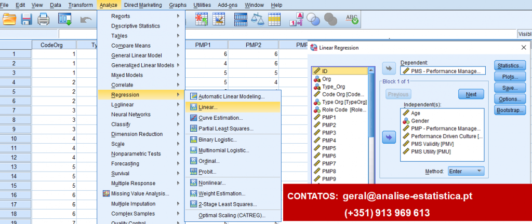Click the Insert Variable toolbar icon
532x224 pixels.
pyautogui.click(x=219, y=19)
